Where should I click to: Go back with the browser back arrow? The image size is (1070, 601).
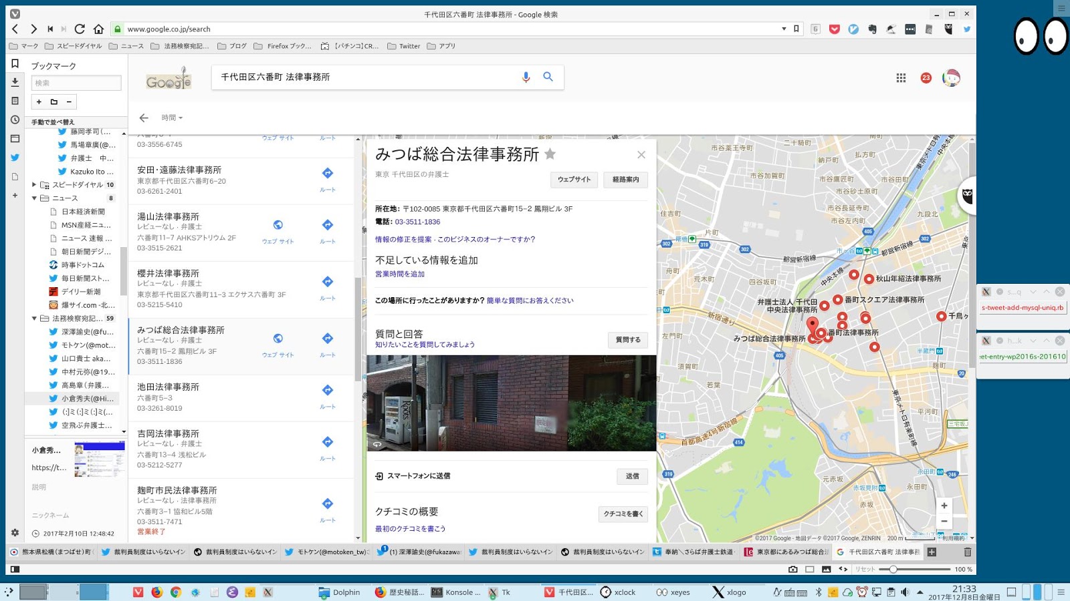[15, 29]
